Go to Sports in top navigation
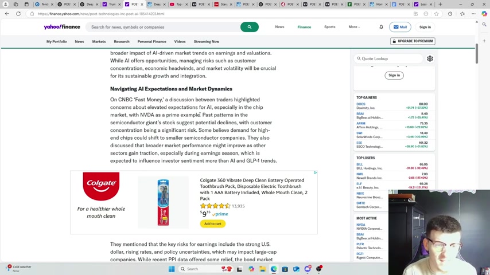Viewport: 490px width, 275px height. [x=330, y=27]
